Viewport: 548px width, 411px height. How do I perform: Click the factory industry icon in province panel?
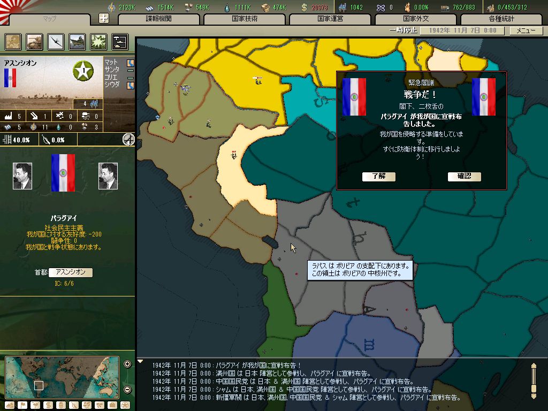[9, 116]
